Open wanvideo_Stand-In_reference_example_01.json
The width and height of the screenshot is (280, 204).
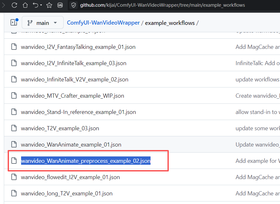click(x=78, y=112)
